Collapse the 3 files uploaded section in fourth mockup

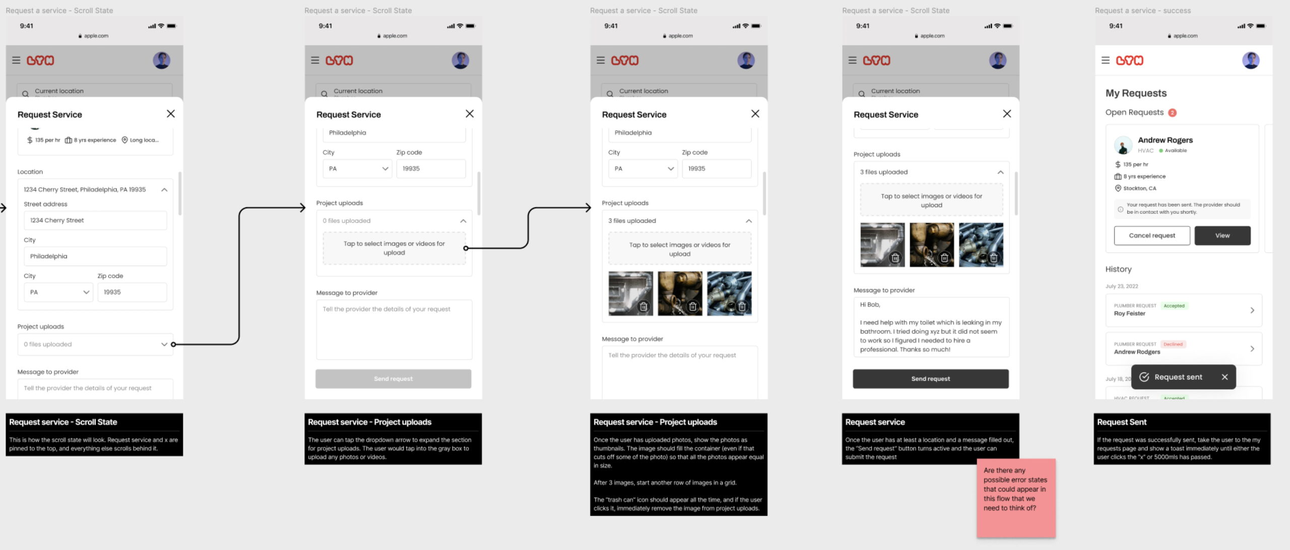1000,172
